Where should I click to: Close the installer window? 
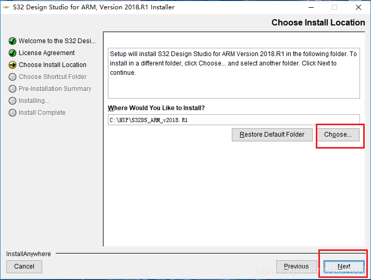tap(358, 7)
